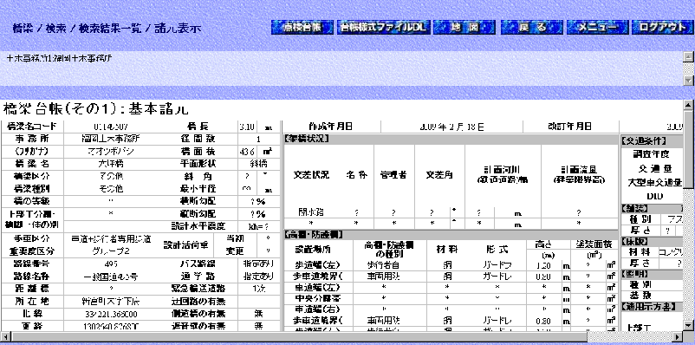Open the 地図 map button

tap(464, 28)
